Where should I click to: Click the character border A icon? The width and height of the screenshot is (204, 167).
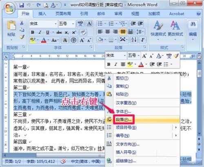89,24
